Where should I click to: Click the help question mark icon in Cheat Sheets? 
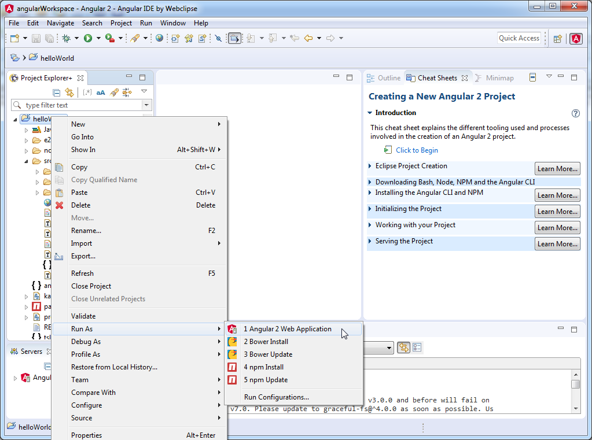pos(575,113)
